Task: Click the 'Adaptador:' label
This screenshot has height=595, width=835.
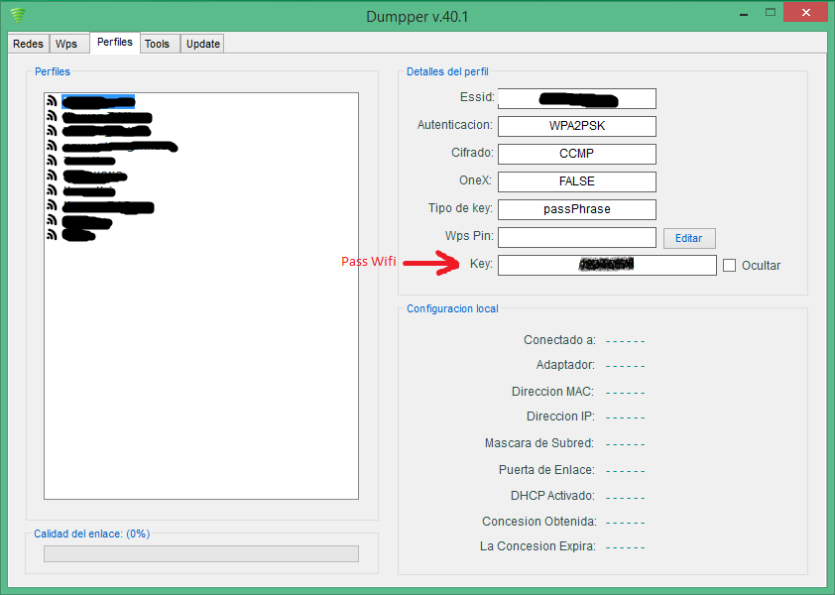Action: [565, 365]
